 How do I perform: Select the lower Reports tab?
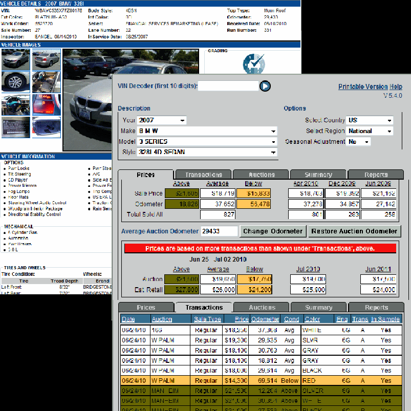[376, 307]
